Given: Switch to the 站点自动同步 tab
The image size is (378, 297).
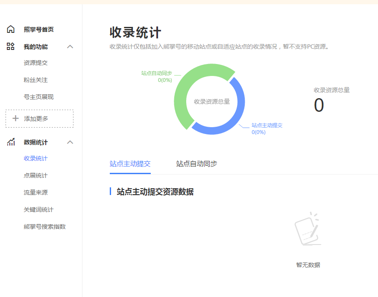Looking at the screenshot, I should tap(196, 163).
